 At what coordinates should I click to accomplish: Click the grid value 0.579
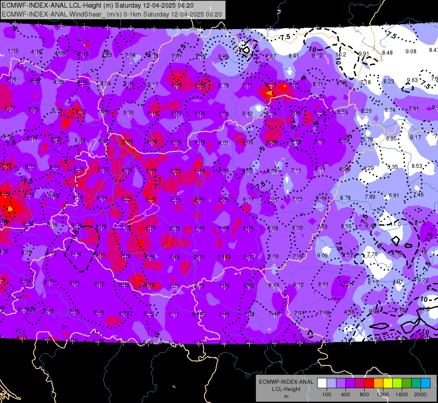pyautogui.click(x=199, y=314)
